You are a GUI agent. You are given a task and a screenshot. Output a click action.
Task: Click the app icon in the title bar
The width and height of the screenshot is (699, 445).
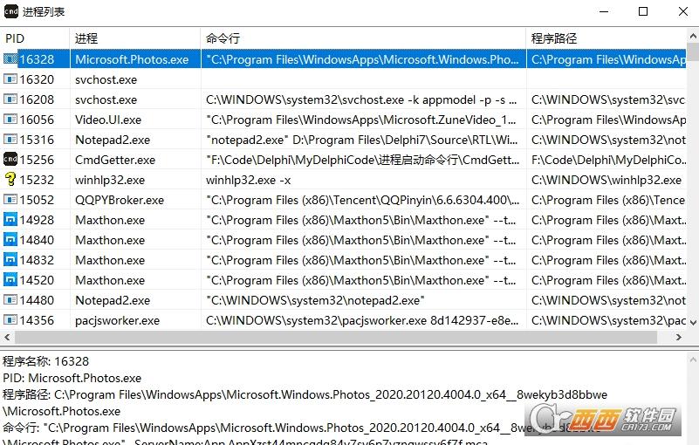[11, 11]
